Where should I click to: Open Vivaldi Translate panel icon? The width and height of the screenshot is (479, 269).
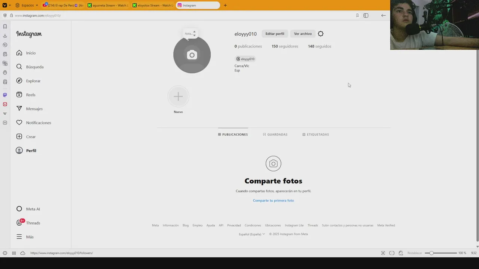click(x=5, y=64)
